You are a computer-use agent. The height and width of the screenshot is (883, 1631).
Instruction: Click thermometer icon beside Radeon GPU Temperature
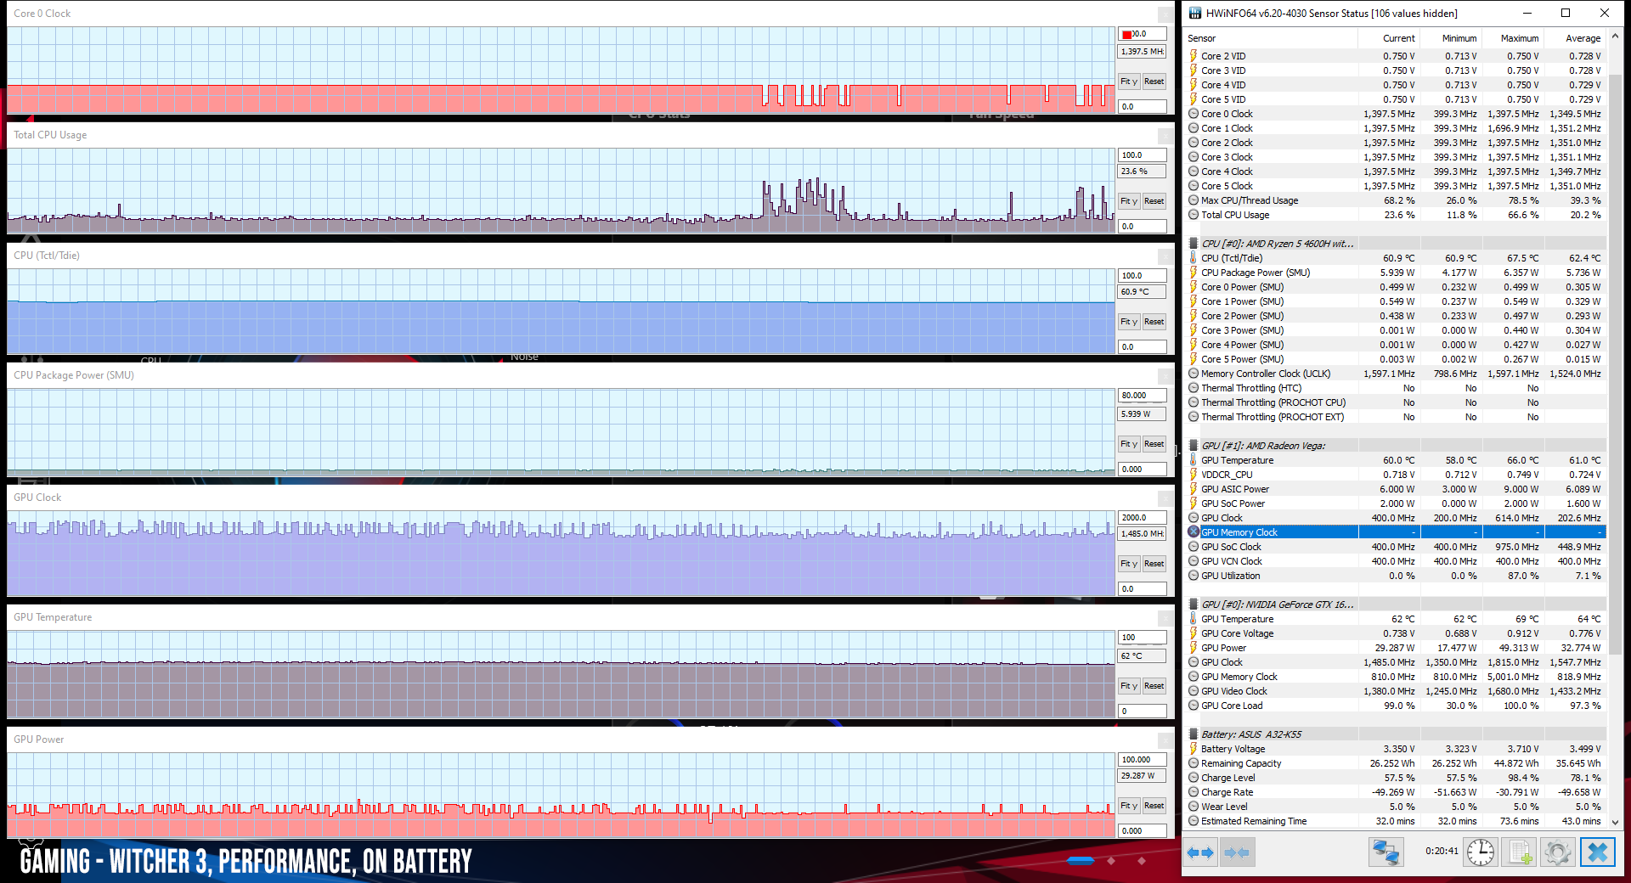click(x=1194, y=460)
